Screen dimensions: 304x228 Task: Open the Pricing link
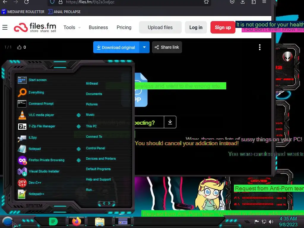(124, 27)
